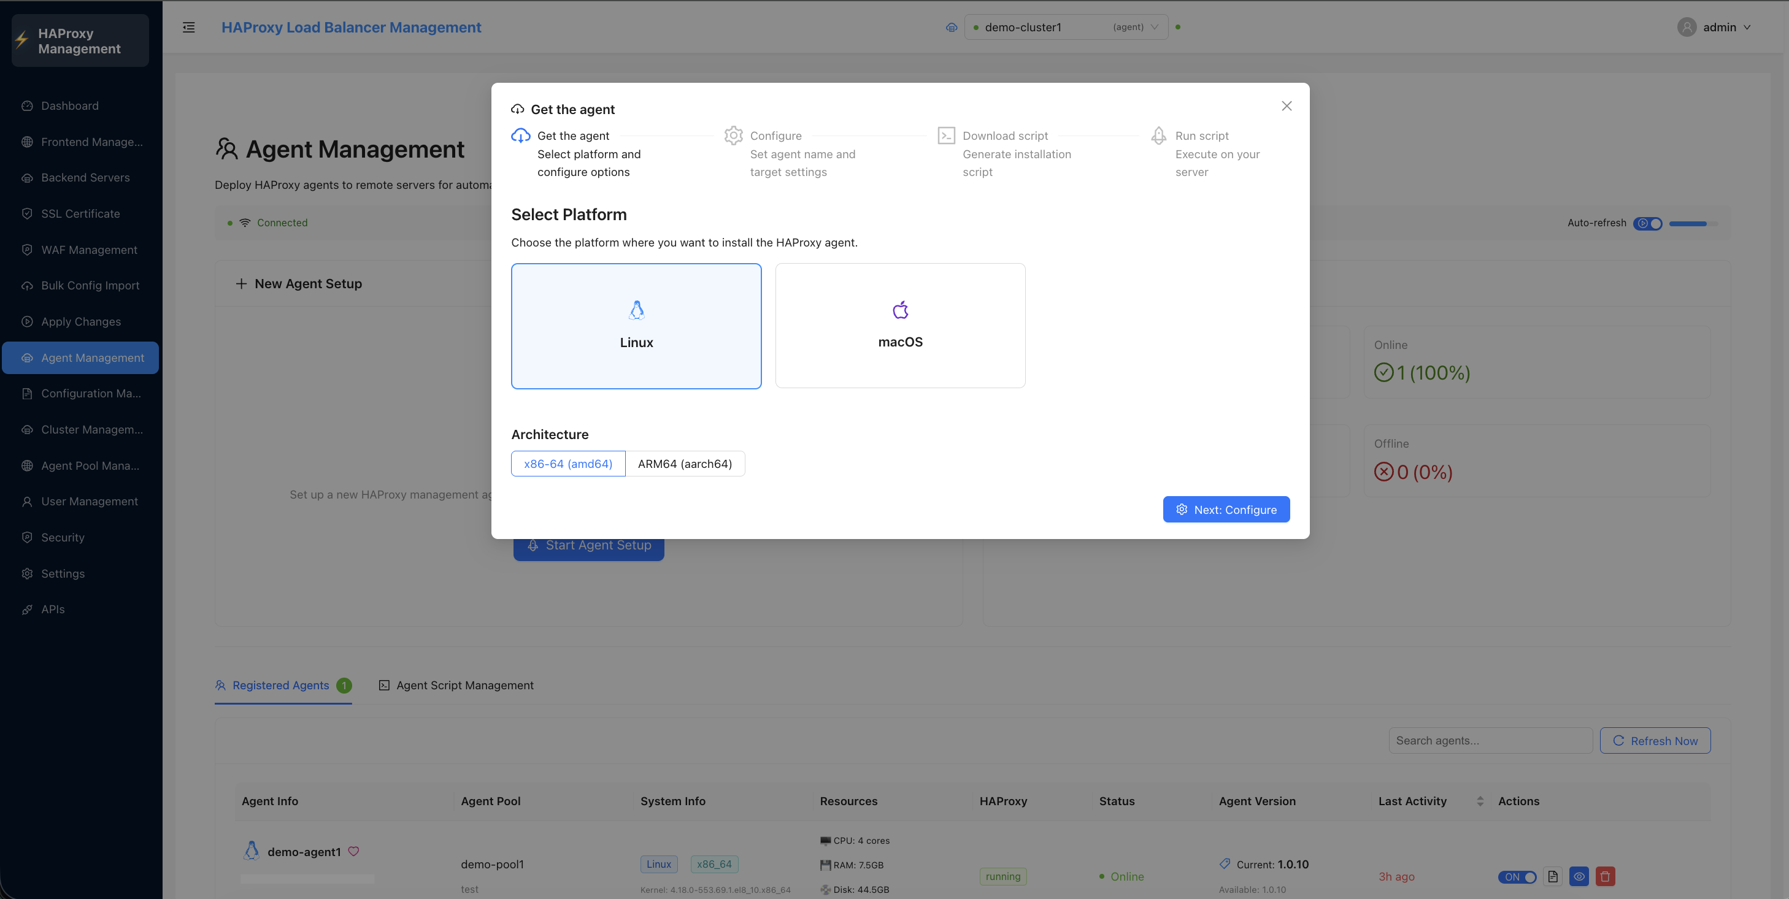This screenshot has width=1789, height=899.
Task: Switch to Registered Agents tab
Action: click(283, 685)
